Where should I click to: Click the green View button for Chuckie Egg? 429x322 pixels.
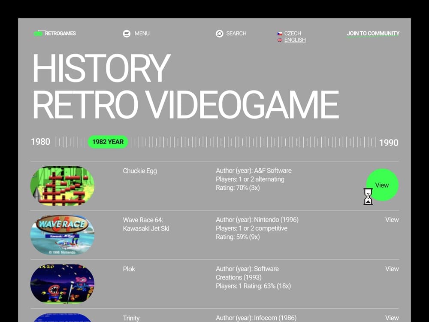pyautogui.click(x=382, y=185)
